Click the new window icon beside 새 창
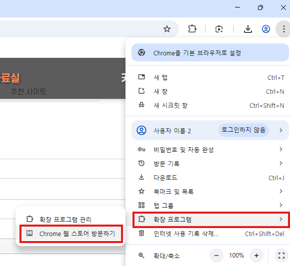Screen dimensions: 290x266 141,91
